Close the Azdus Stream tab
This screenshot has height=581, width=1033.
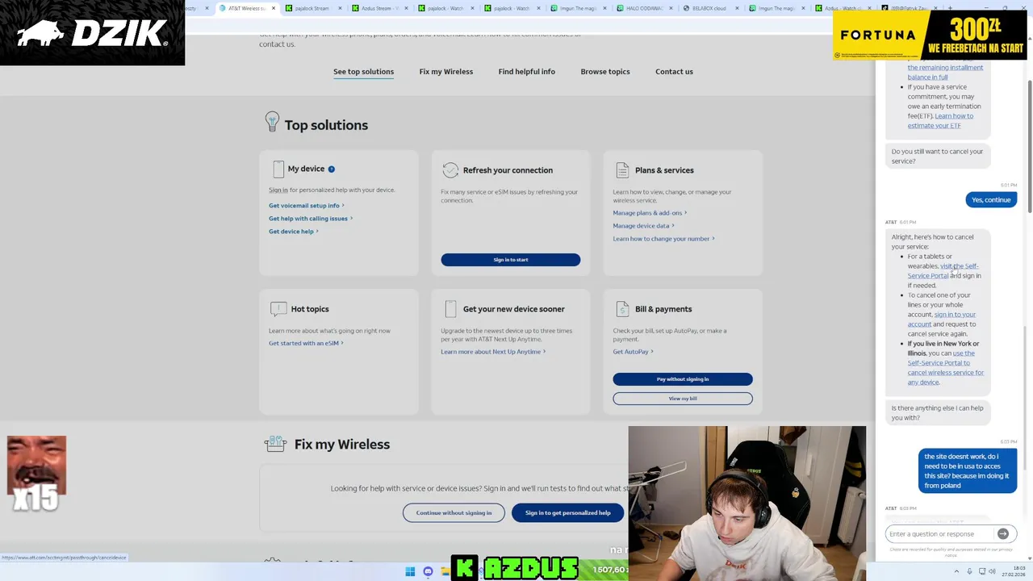(406, 8)
